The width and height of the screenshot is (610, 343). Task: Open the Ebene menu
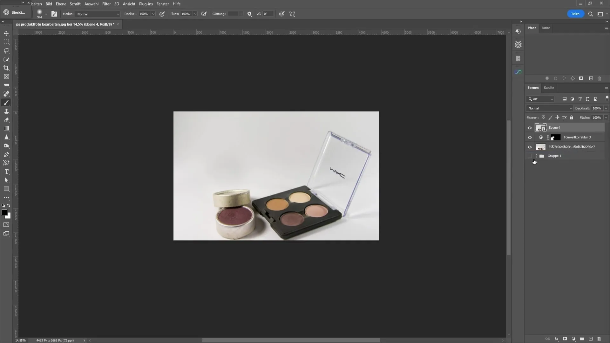pos(61,4)
